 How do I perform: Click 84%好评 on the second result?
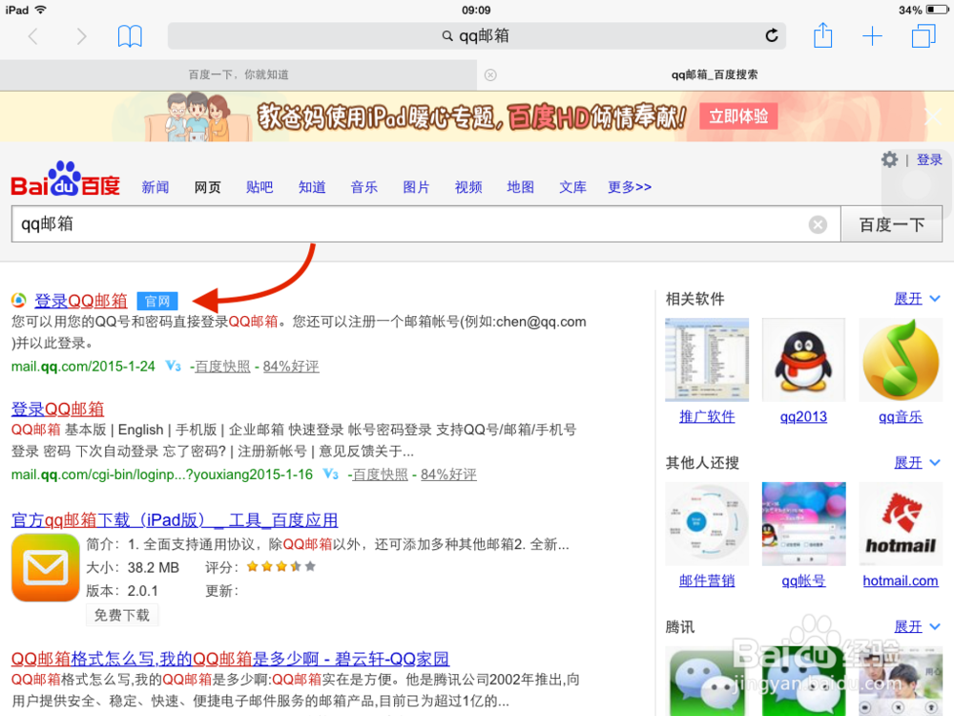[x=448, y=474]
